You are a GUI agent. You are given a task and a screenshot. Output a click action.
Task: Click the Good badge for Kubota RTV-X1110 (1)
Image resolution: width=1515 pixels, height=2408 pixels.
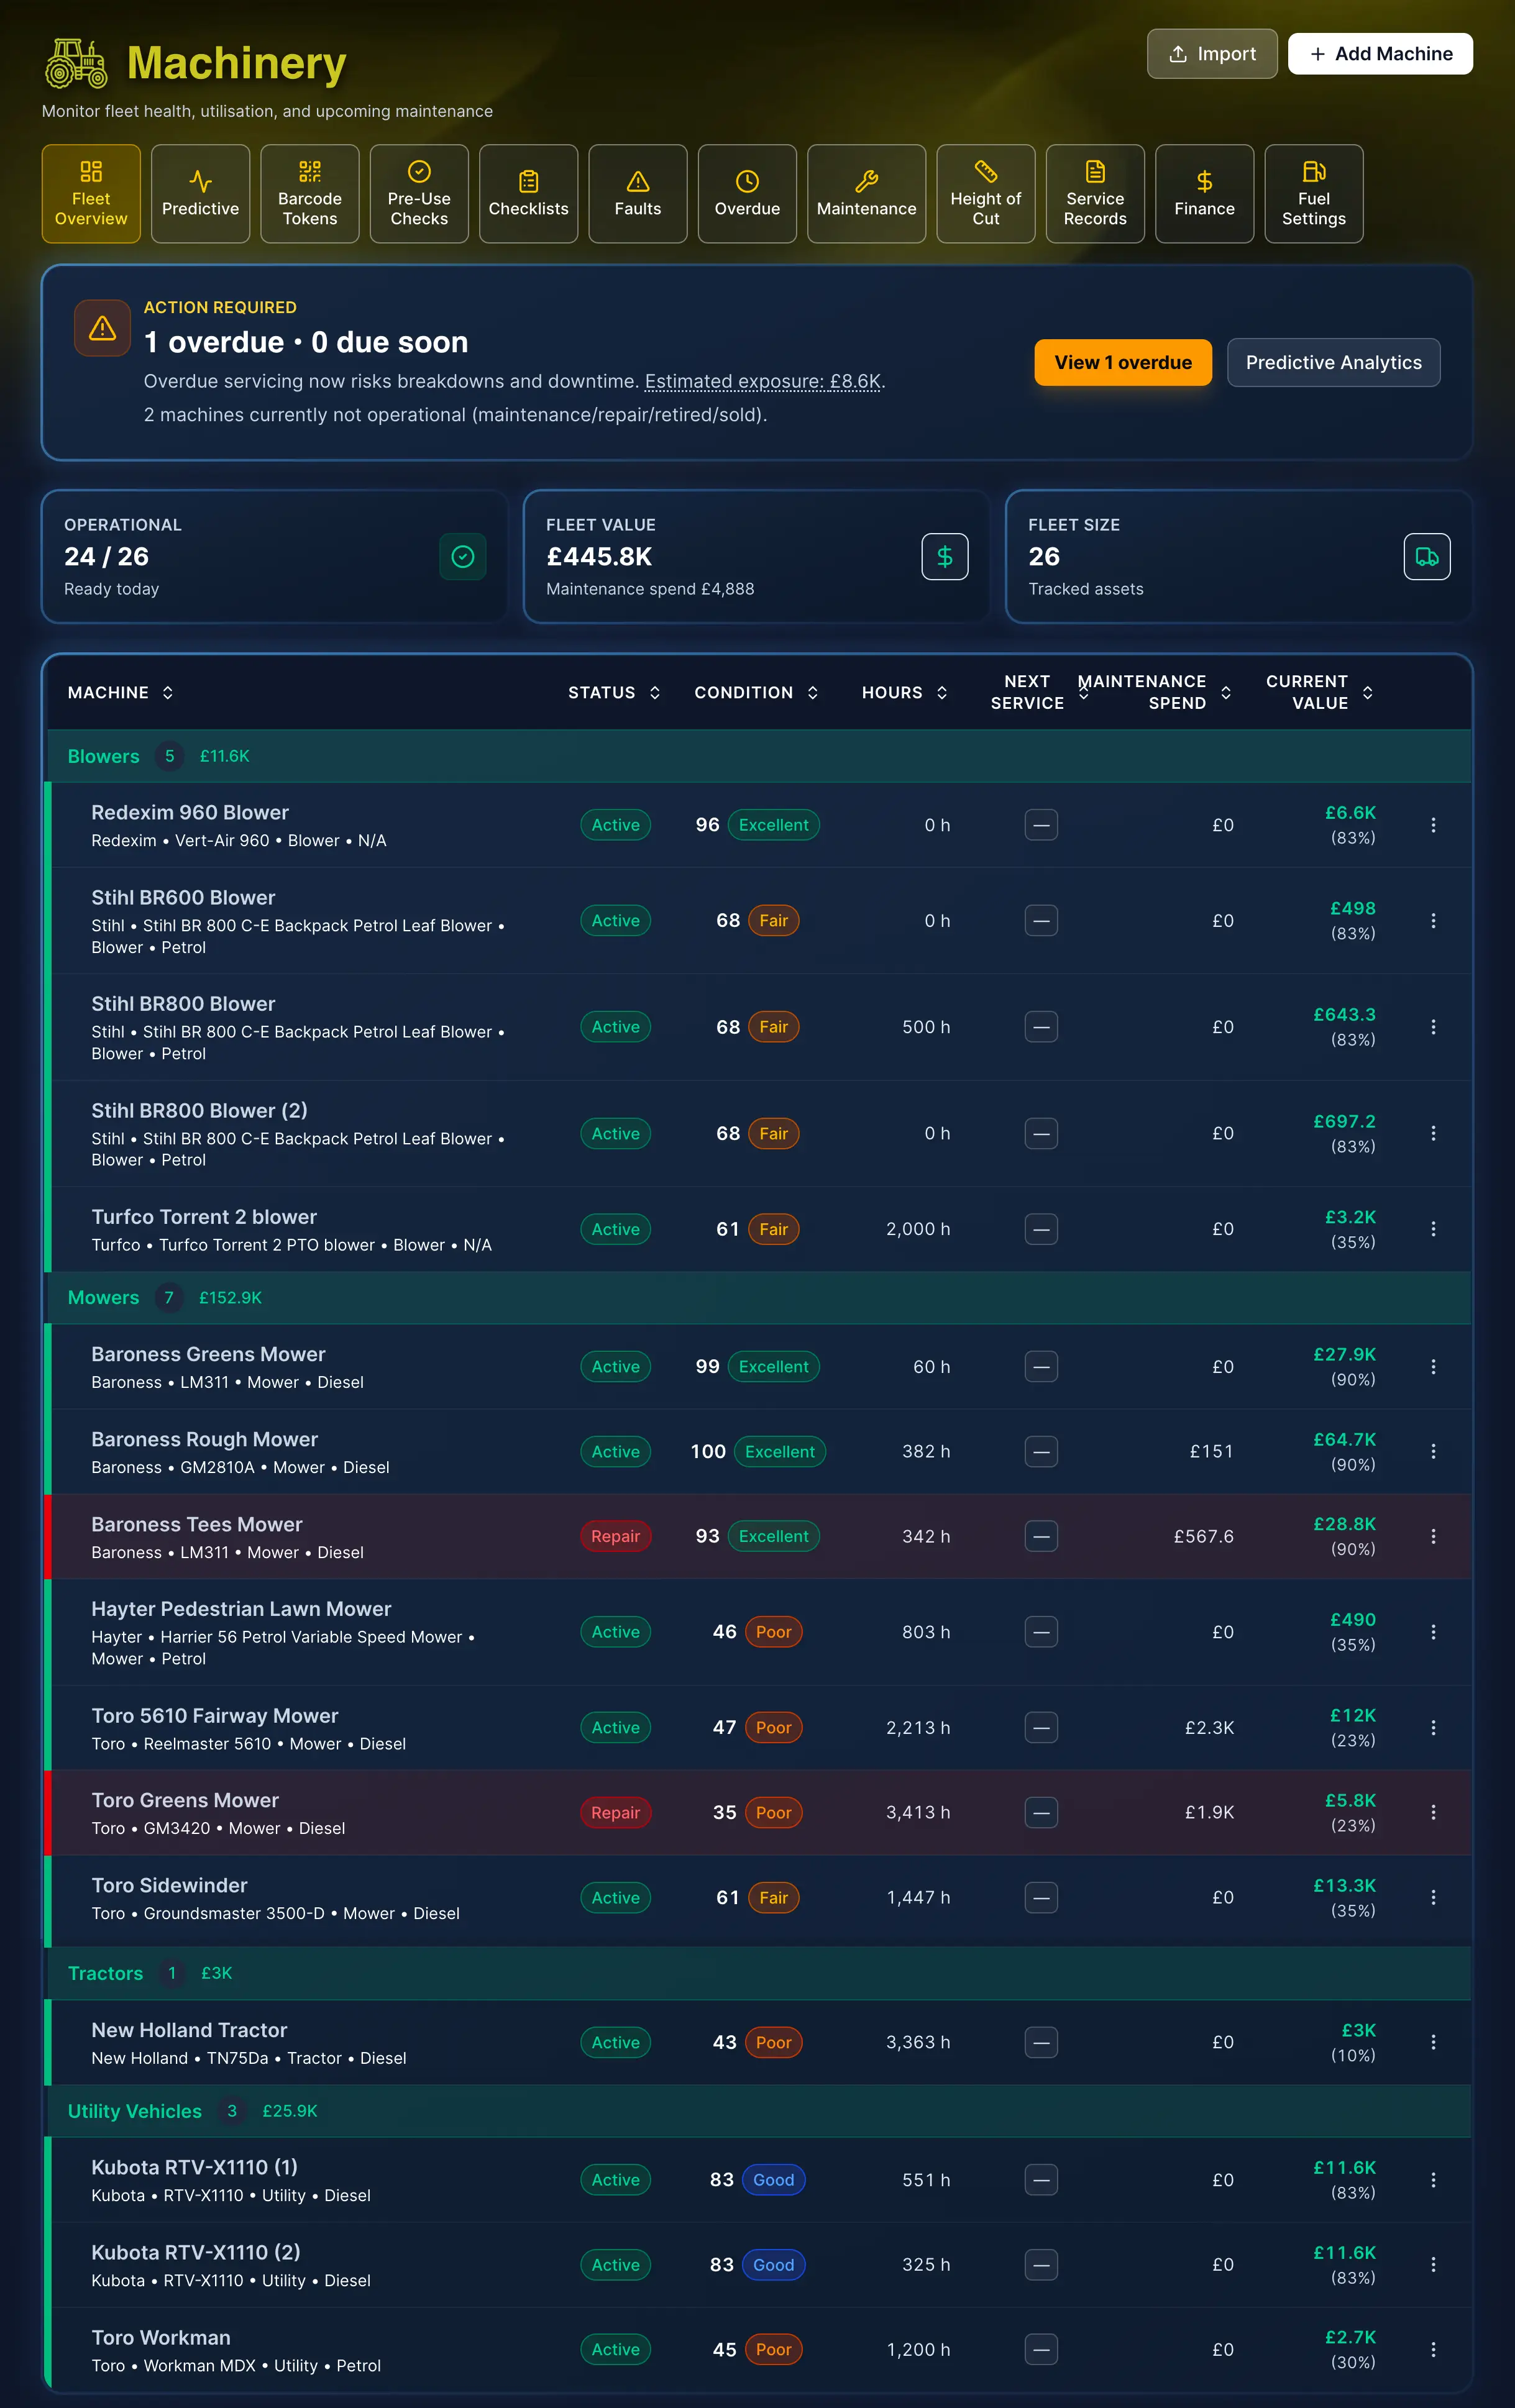click(773, 2180)
